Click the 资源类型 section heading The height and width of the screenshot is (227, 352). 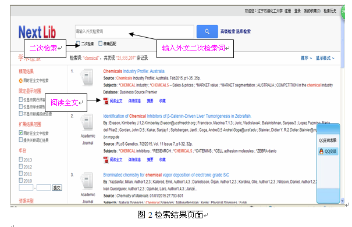(26, 201)
